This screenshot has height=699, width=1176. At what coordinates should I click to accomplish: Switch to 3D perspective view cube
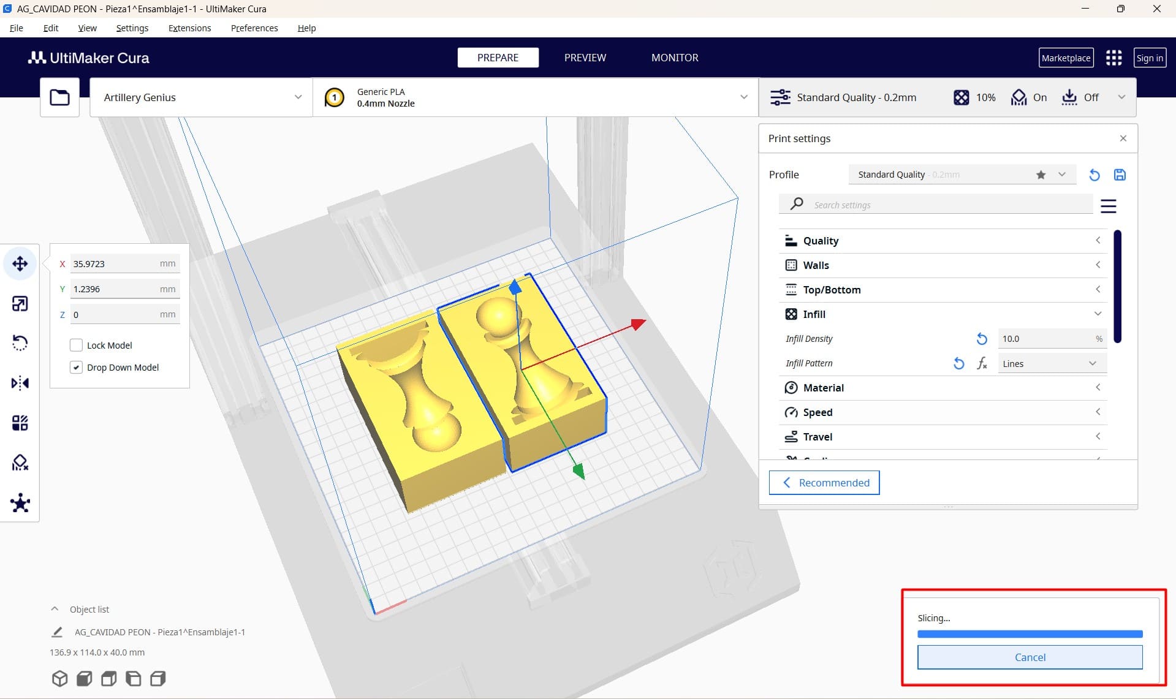click(59, 679)
